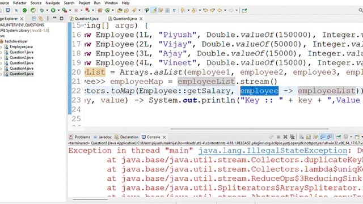Minimize the Package Explorer view
The image size is (363, 204).
tap(54, 18)
